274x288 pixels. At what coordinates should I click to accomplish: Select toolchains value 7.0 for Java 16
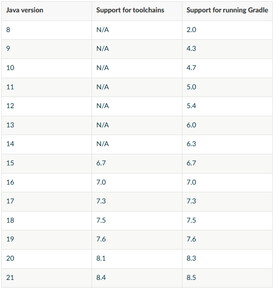[101, 182]
